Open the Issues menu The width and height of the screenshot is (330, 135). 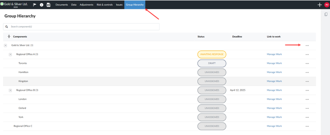(x=119, y=5)
